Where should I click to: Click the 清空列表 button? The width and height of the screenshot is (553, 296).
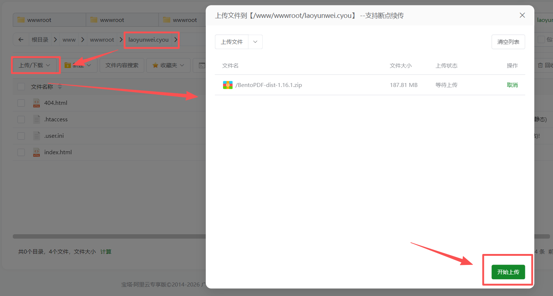coord(508,42)
